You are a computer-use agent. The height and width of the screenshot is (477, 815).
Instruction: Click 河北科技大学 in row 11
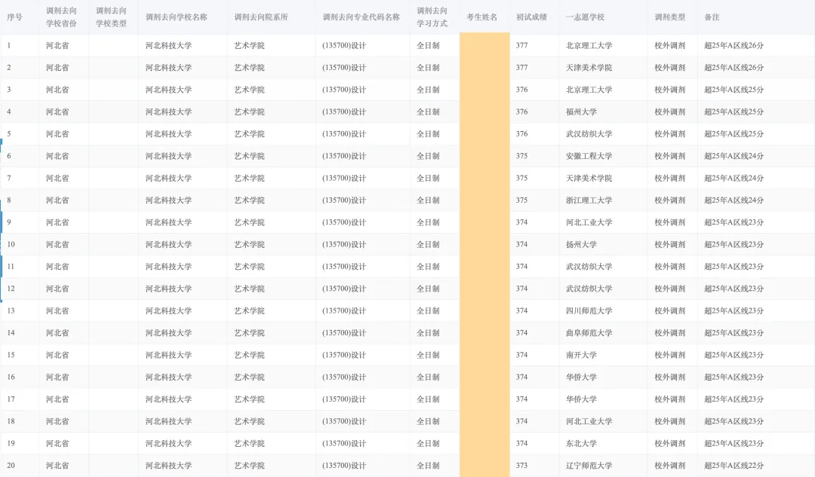click(168, 267)
